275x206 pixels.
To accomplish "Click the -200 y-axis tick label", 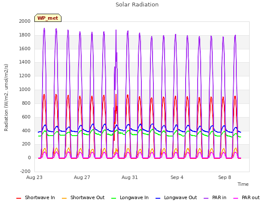I will pyautogui.click(x=25, y=171).
